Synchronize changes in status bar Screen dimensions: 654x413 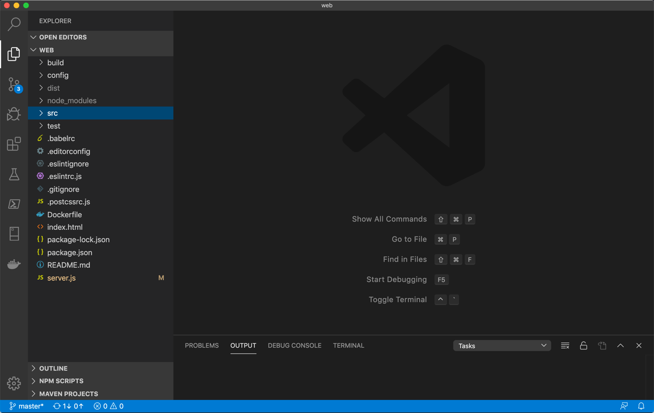pos(68,406)
